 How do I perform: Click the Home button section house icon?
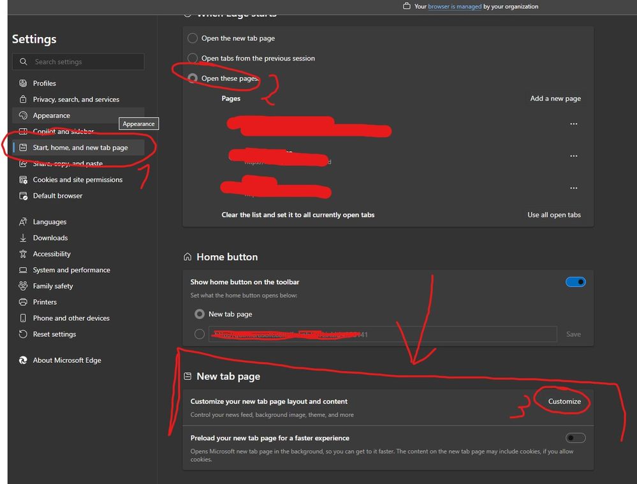pyautogui.click(x=187, y=257)
